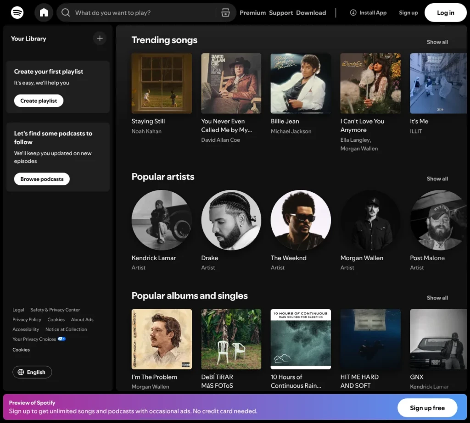Open the Billie Jean cover art
This screenshot has height=423, width=470.
click(301, 83)
